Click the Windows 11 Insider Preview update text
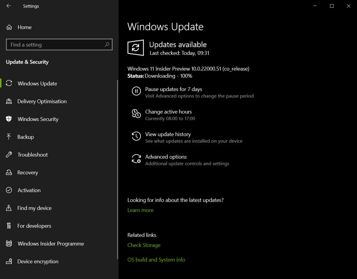Viewport: 357px width, 279px height. point(188,69)
